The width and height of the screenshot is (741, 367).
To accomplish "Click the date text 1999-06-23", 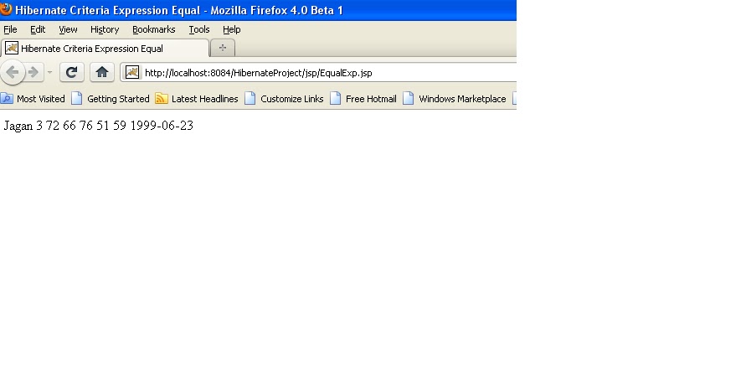I will (x=162, y=126).
